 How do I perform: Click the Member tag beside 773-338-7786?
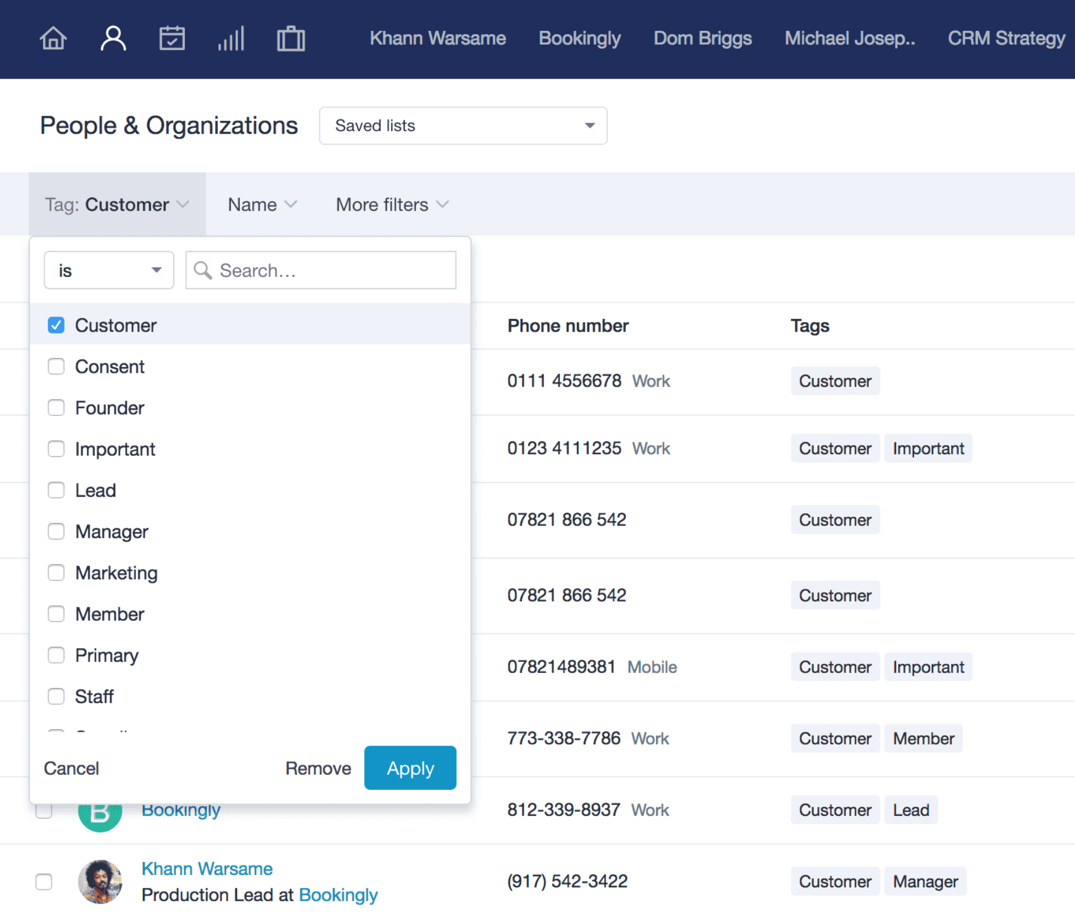tap(923, 739)
